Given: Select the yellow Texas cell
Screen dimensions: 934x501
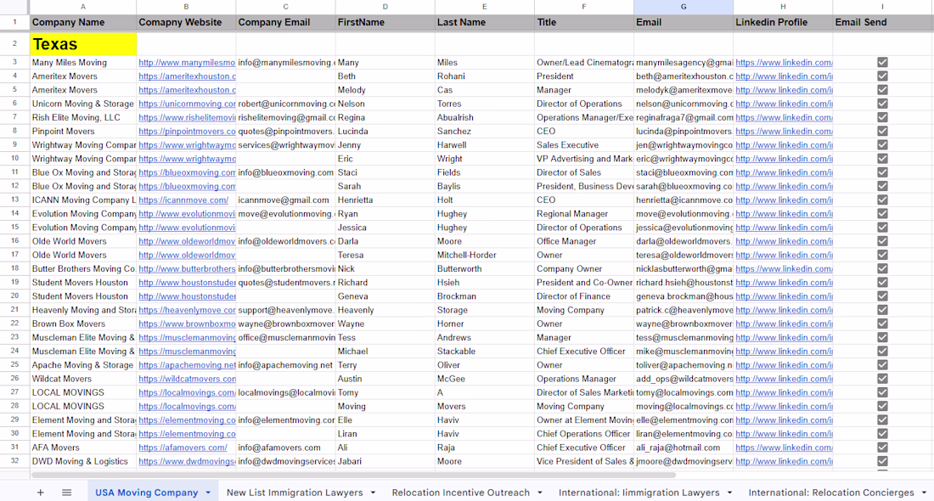Looking at the screenshot, I should (83, 44).
